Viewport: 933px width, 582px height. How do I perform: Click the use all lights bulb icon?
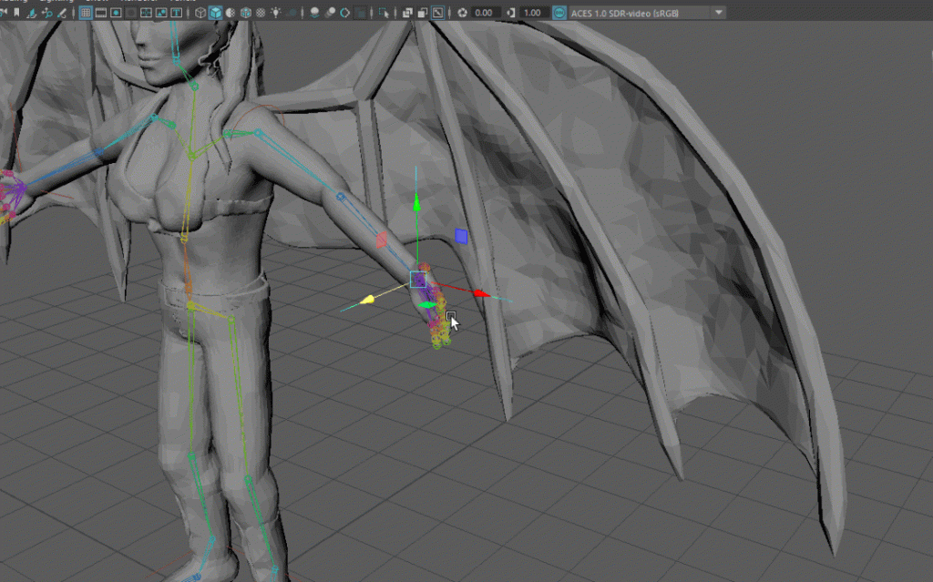275,13
